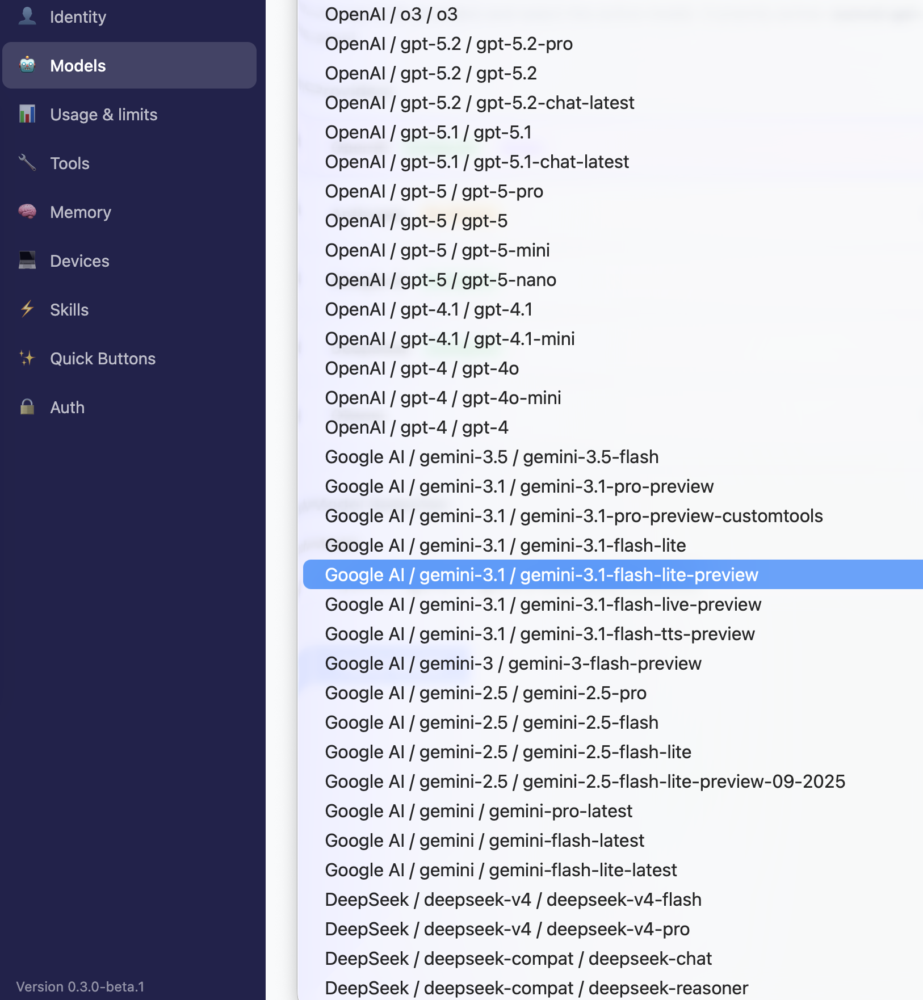
Task: Select Google AI gemini-2.5-pro option
Action: coord(613,693)
